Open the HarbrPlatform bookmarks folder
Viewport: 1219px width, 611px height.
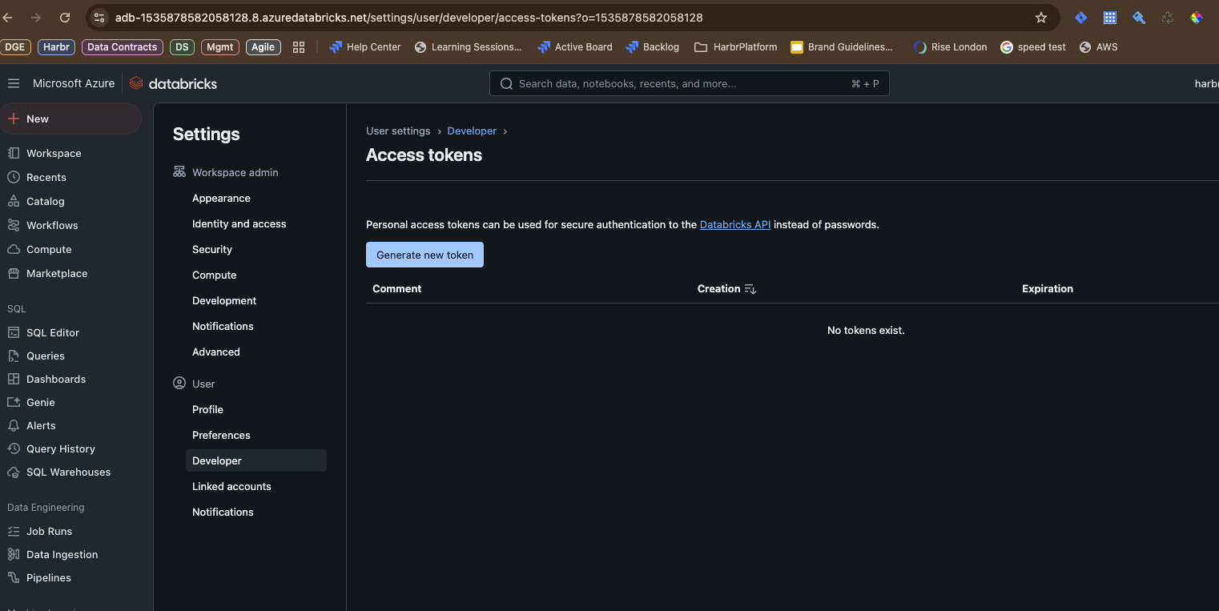pos(735,47)
